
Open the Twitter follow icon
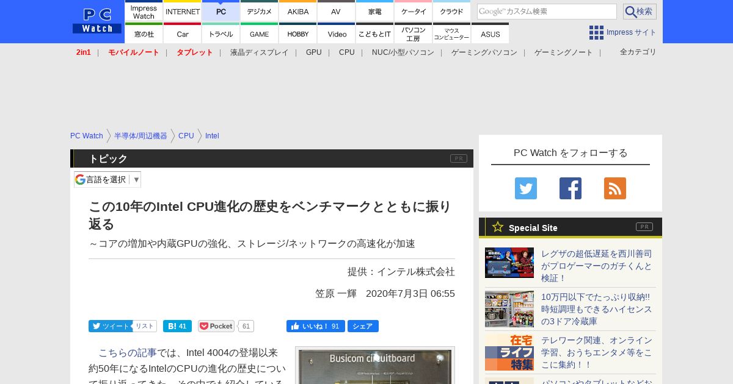click(x=526, y=188)
